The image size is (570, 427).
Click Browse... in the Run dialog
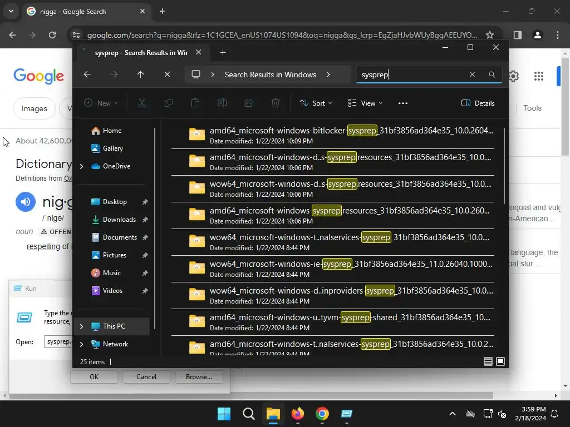tap(199, 377)
